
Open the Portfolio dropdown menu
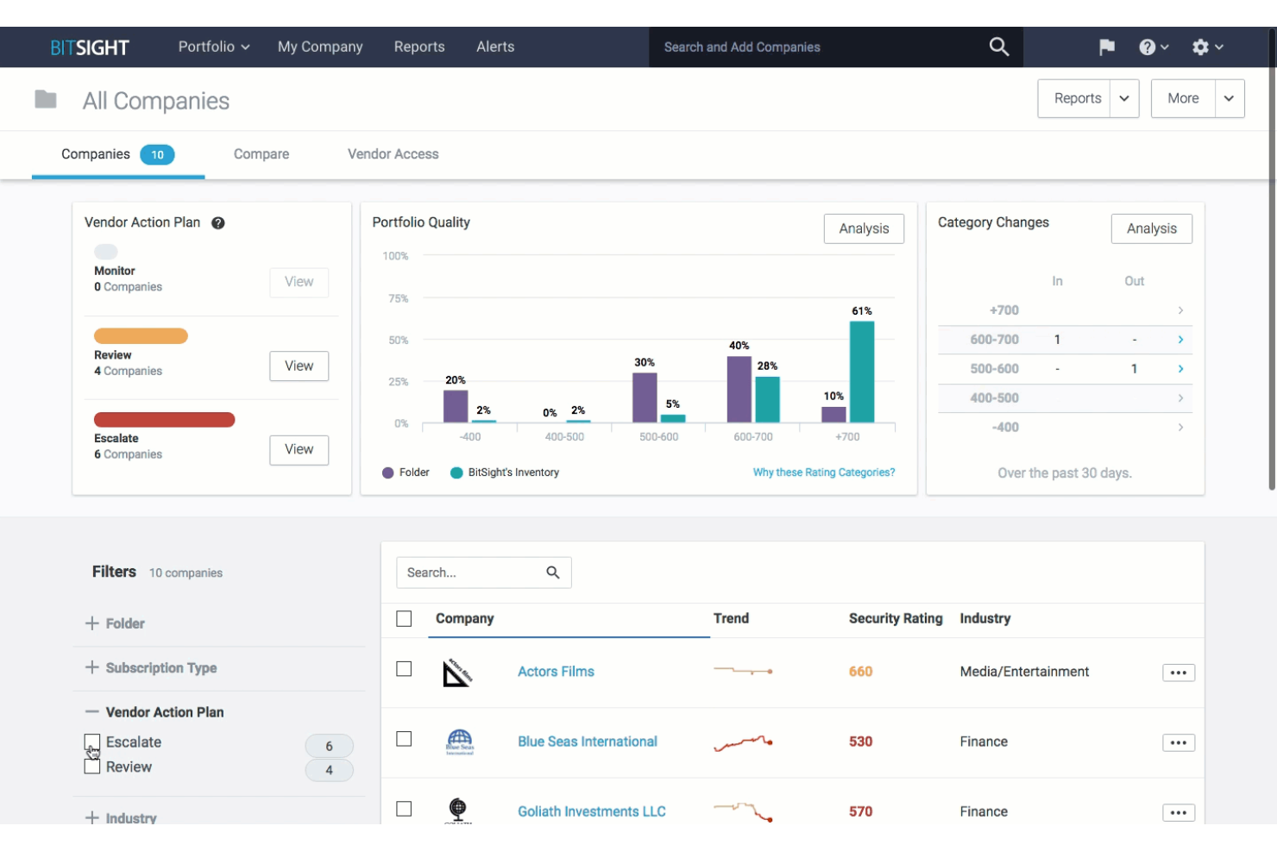[212, 47]
